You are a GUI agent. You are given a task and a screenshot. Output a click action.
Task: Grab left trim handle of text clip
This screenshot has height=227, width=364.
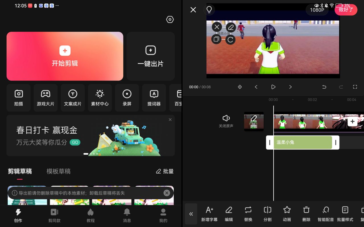click(x=270, y=142)
